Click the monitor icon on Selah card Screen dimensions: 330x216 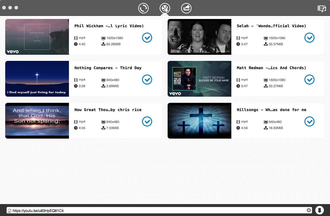point(266,38)
